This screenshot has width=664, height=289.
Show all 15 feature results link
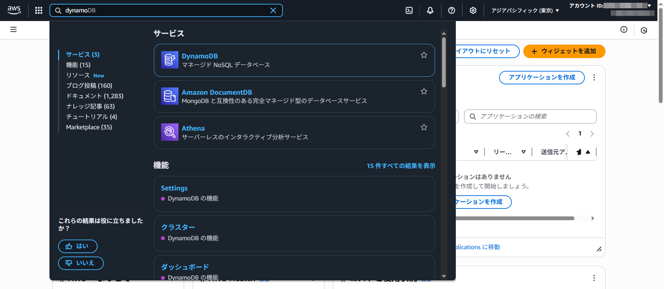click(x=401, y=166)
